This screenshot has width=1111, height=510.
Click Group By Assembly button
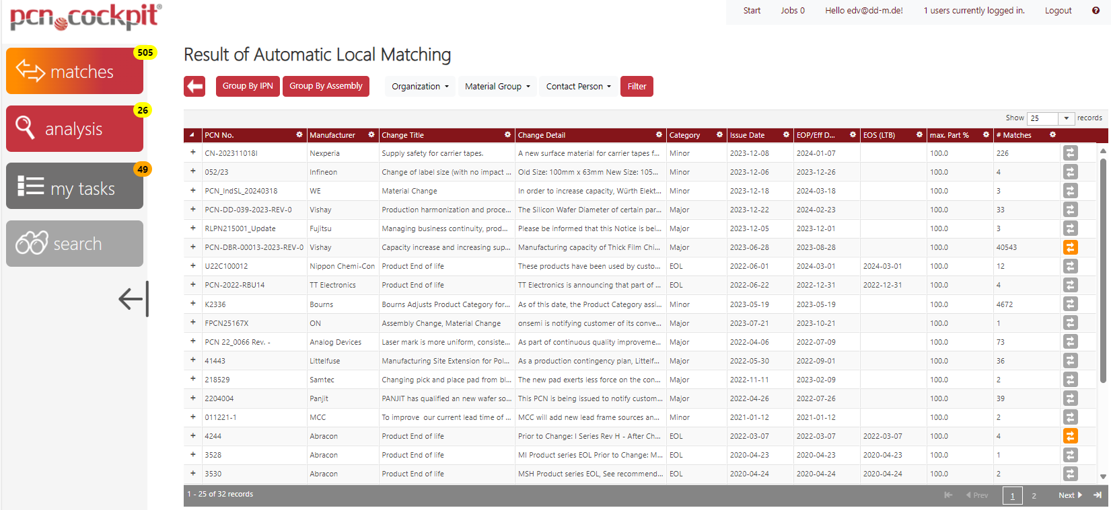point(326,86)
